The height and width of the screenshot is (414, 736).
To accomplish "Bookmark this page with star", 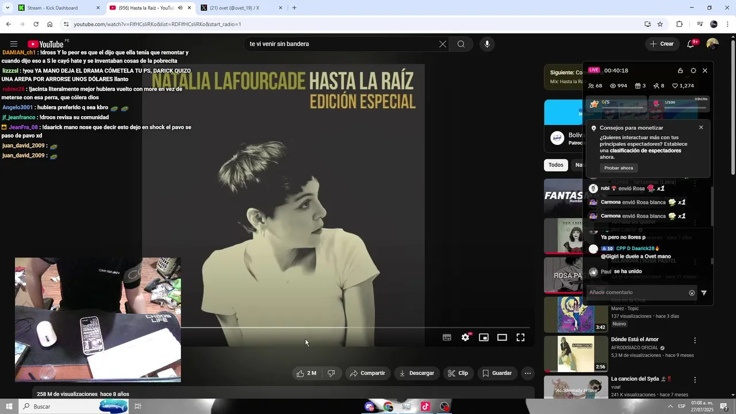I will (x=660, y=24).
